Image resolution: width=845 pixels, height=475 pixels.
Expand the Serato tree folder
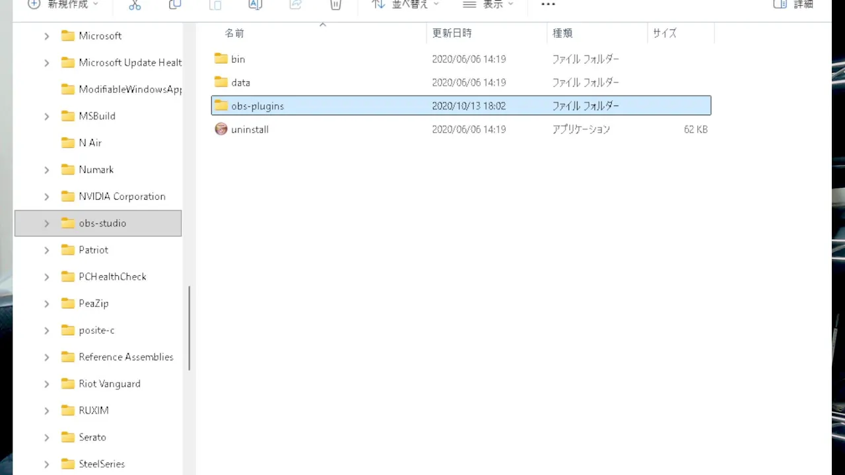coord(46,437)
